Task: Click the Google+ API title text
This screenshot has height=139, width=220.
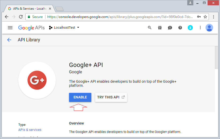Action: pos(86,65)
